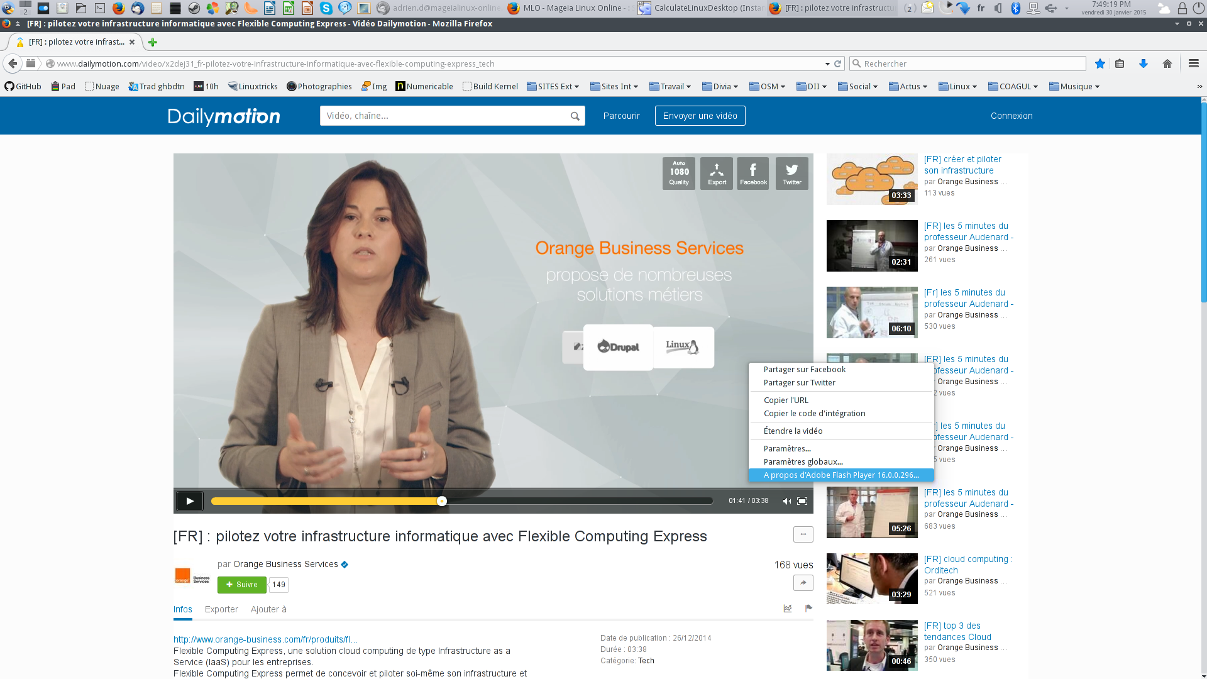1207x679 pixels.
Task: Reload the page with the refresh icon
Action: coord(837,63)
